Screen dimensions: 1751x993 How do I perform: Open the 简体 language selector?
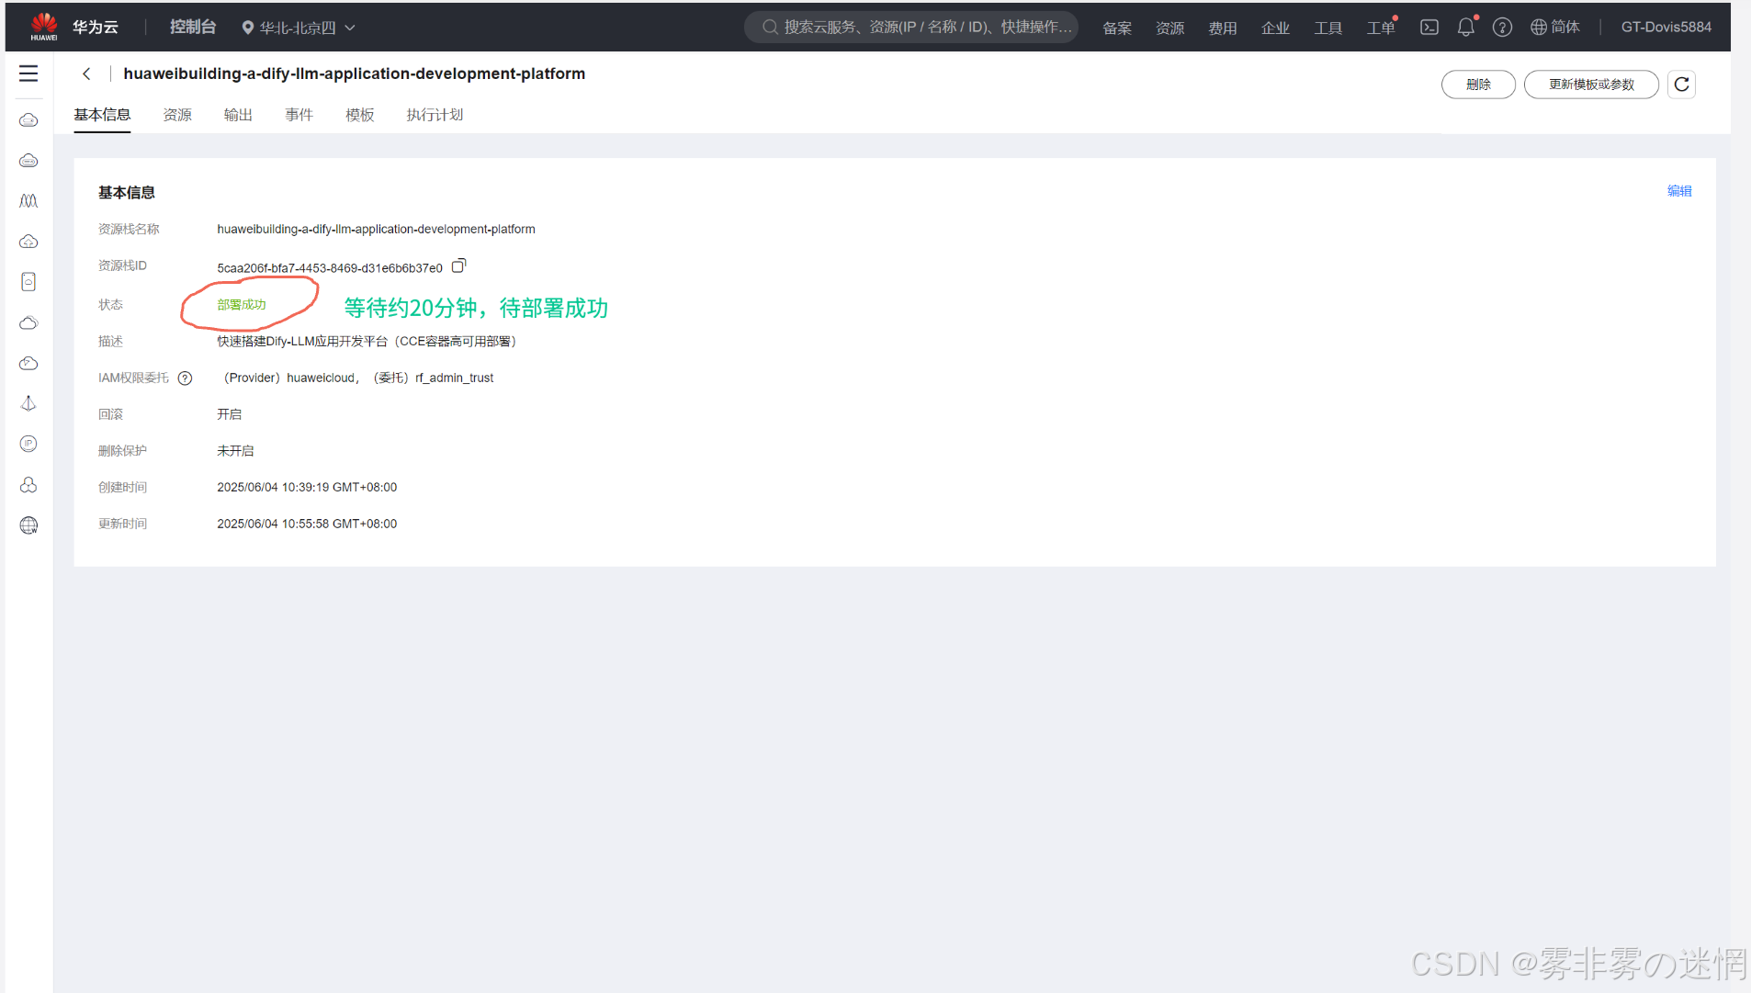point(1555,28)
